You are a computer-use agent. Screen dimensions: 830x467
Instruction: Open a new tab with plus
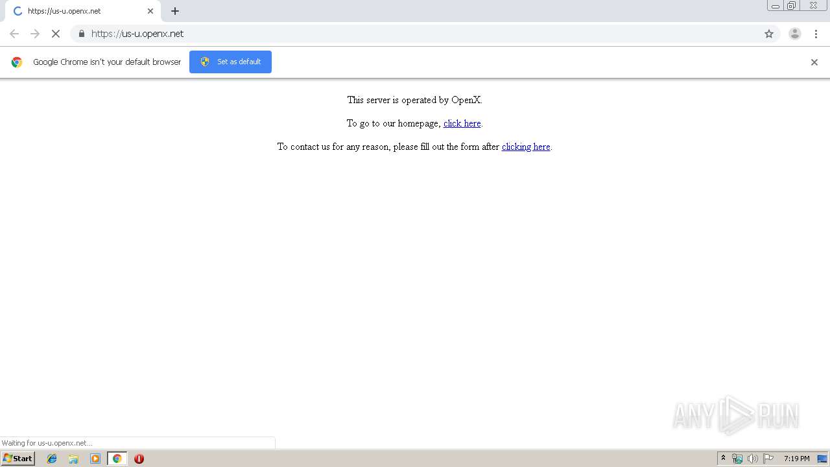175,11
